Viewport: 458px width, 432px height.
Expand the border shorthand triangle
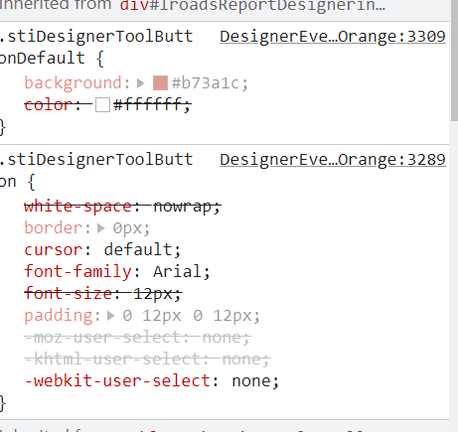(x=101, y=228)
